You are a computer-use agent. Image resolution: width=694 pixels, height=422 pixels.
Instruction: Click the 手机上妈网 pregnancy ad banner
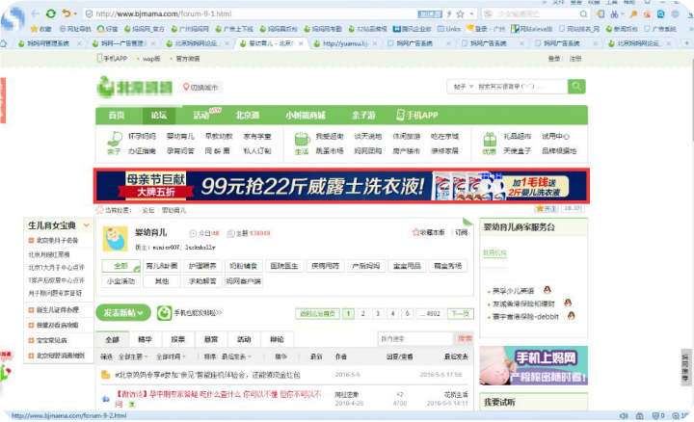click(x=533, y=365)
